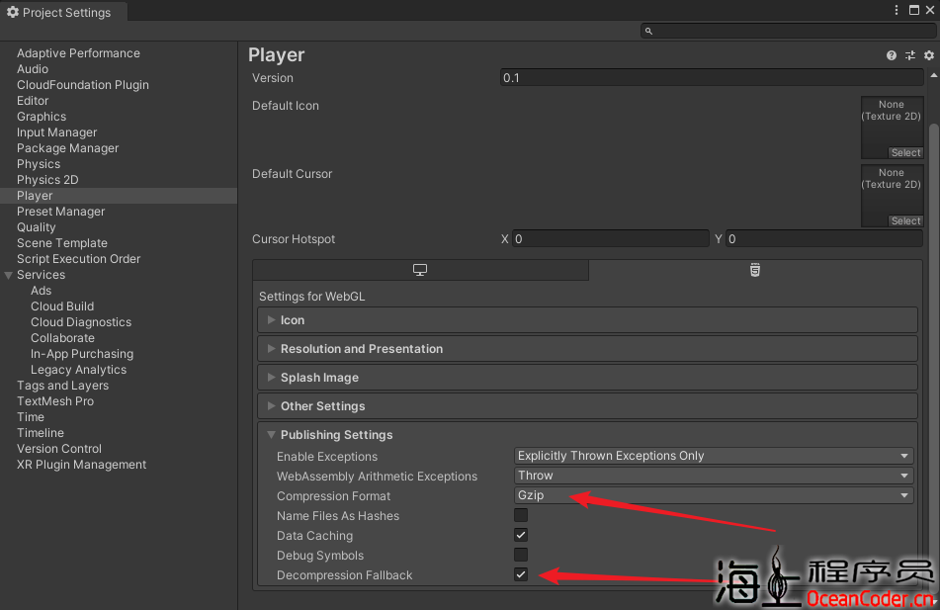The image size is (940, 610).
Task: Open the Enable Exceptions dropdown
Action: [x=714, y=456]
